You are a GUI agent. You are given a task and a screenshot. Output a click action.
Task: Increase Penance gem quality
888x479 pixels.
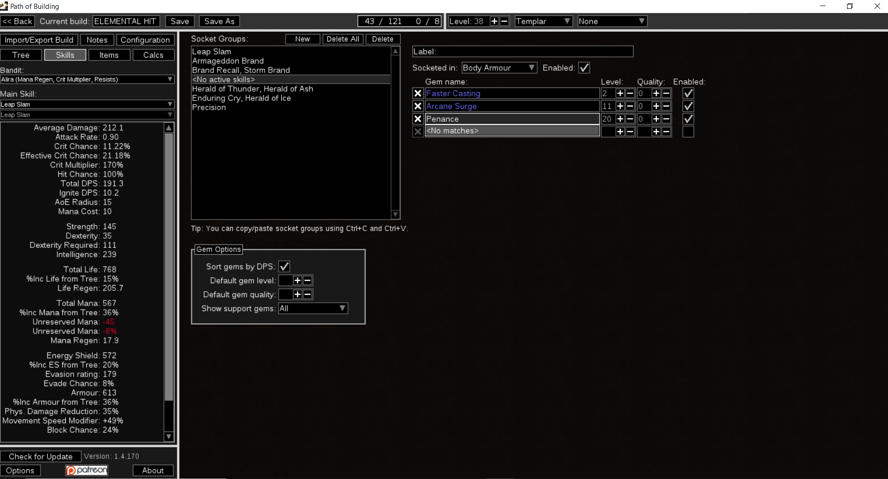[x=656, y=119]
